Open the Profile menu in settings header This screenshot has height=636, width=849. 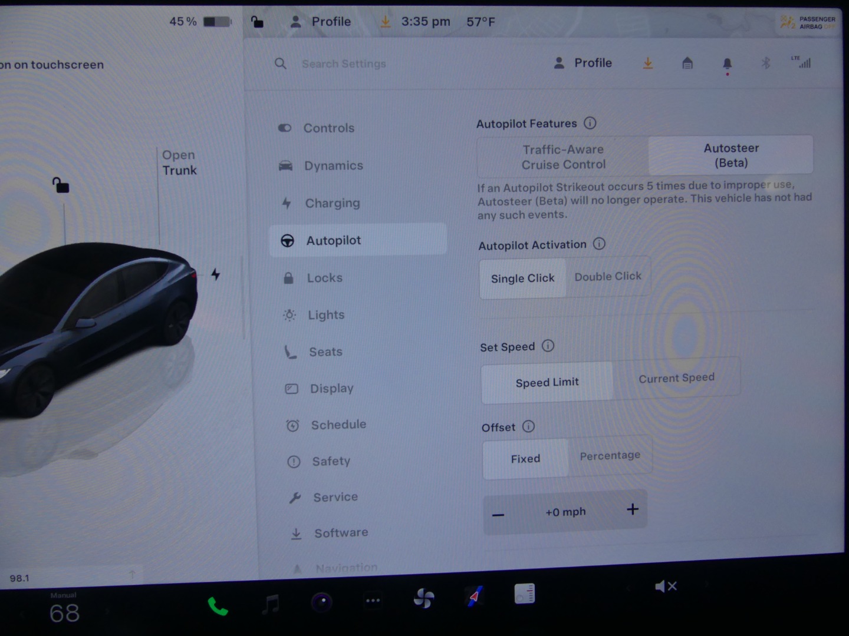click(x=583, y=63)
